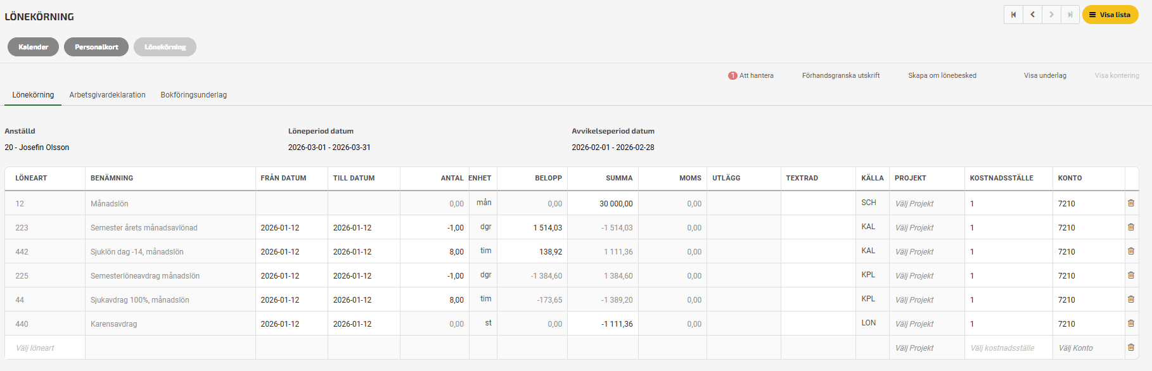
Task: Switch to the Bokföringsunderlag tab
Action: 193,95
